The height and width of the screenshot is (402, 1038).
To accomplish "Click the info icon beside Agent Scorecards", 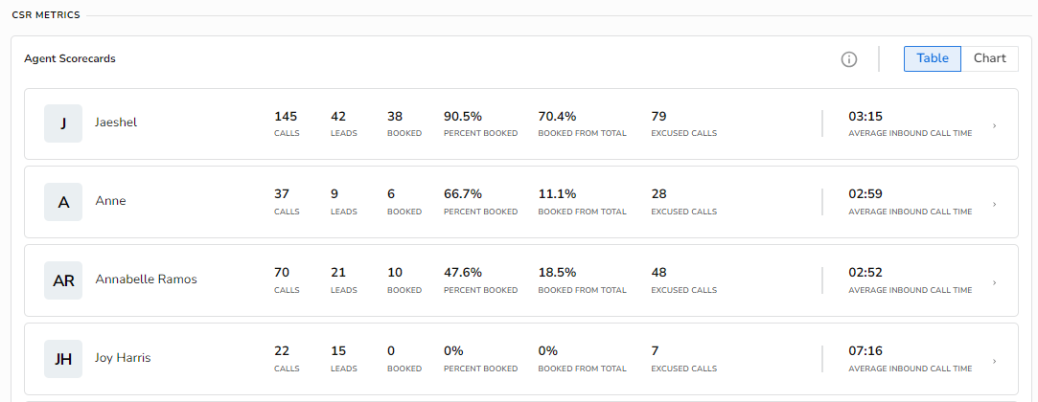I will coord(848,59).
